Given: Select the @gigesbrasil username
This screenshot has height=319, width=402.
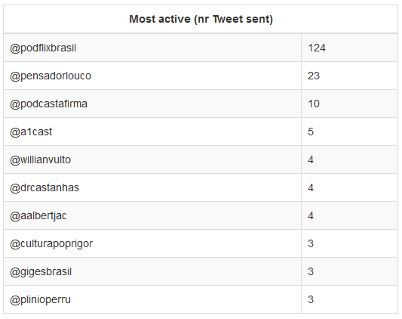Looking at the screenshot, I should pos(41,272).
